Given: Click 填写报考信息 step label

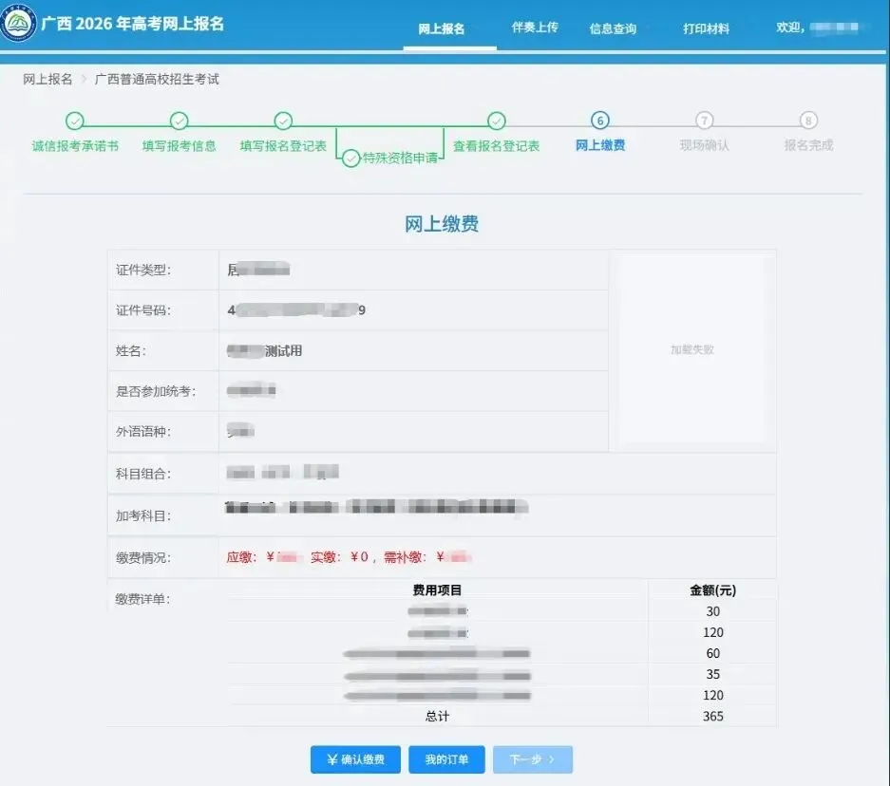Looking at the screenshot, I should (x=180, y=146).
